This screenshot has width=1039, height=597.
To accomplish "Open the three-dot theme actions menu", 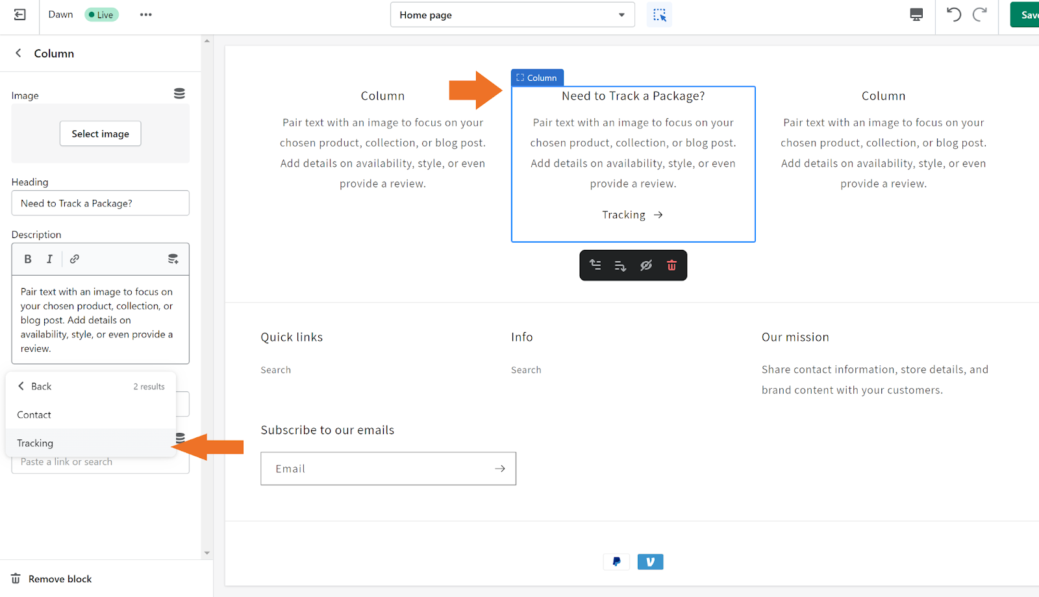I will coord(146,14).
